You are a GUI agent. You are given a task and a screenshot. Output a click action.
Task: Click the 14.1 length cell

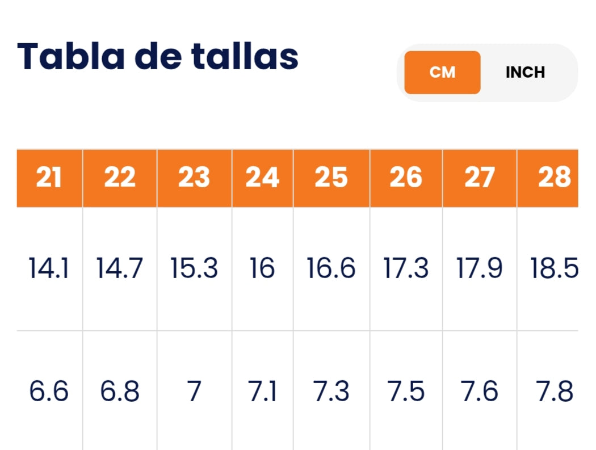[x=49, y=268]
